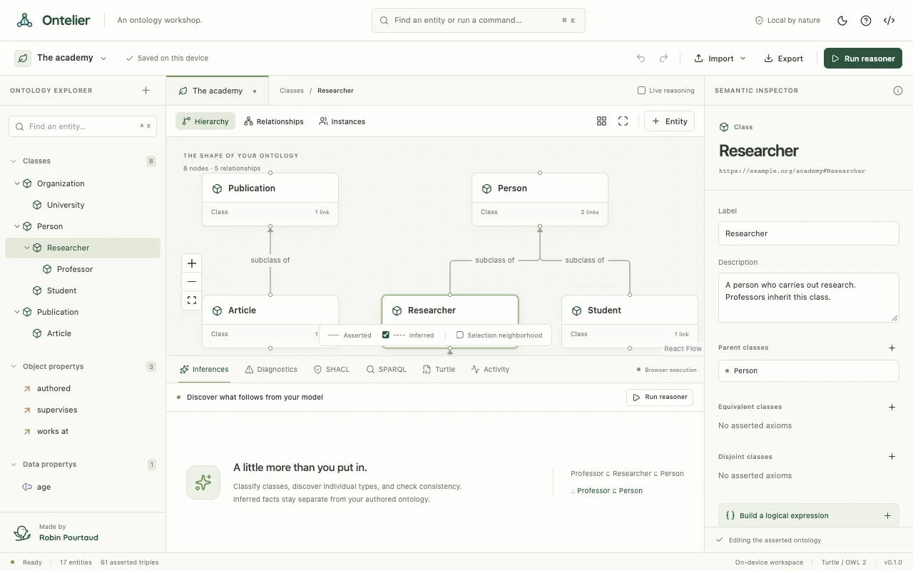Click the redo arrow icon
Screen dimensions: 913x571
(663, 59)
